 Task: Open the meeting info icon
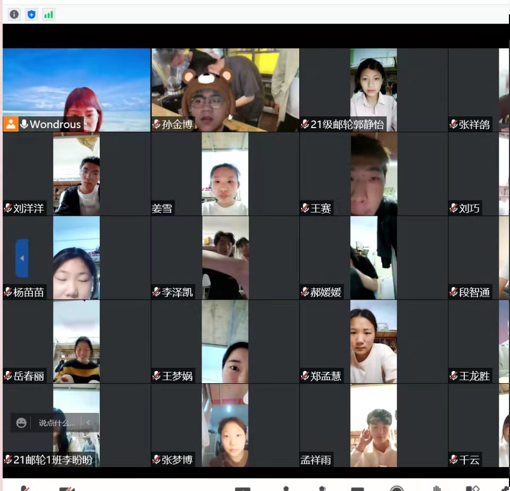[14, 14]
